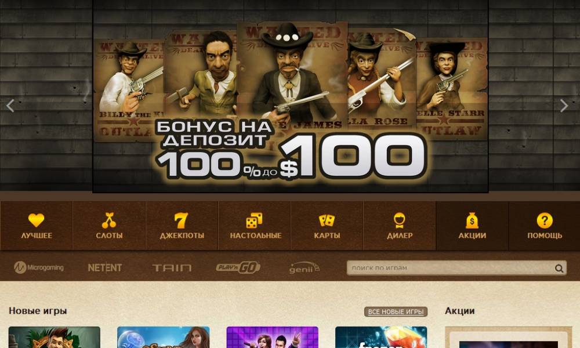Filter games by Genii provider
The width and height of the screenshot is (580, 348).
click(x=304, y=268)
